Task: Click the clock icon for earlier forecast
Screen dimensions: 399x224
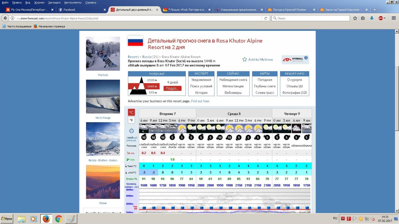Action: (131, 131)
